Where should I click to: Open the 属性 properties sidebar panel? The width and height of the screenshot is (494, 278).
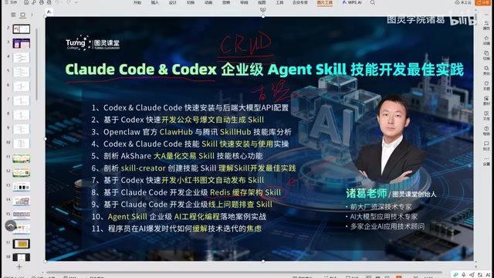(x=486, y=25)
